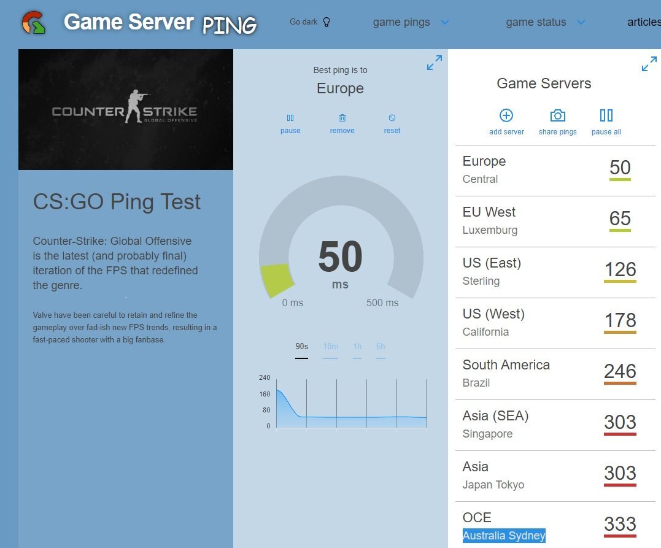Click the add server plus icon

(x=506, y=115)
